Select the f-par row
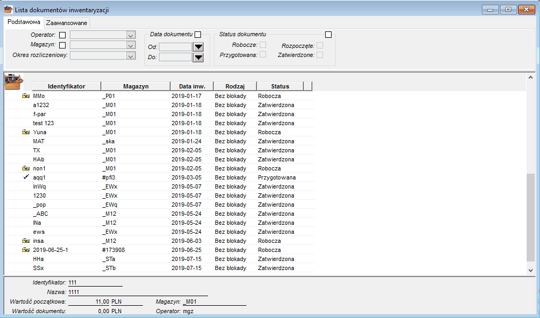The height and width of the screenshot is (318, 540). tap(159, 114)
